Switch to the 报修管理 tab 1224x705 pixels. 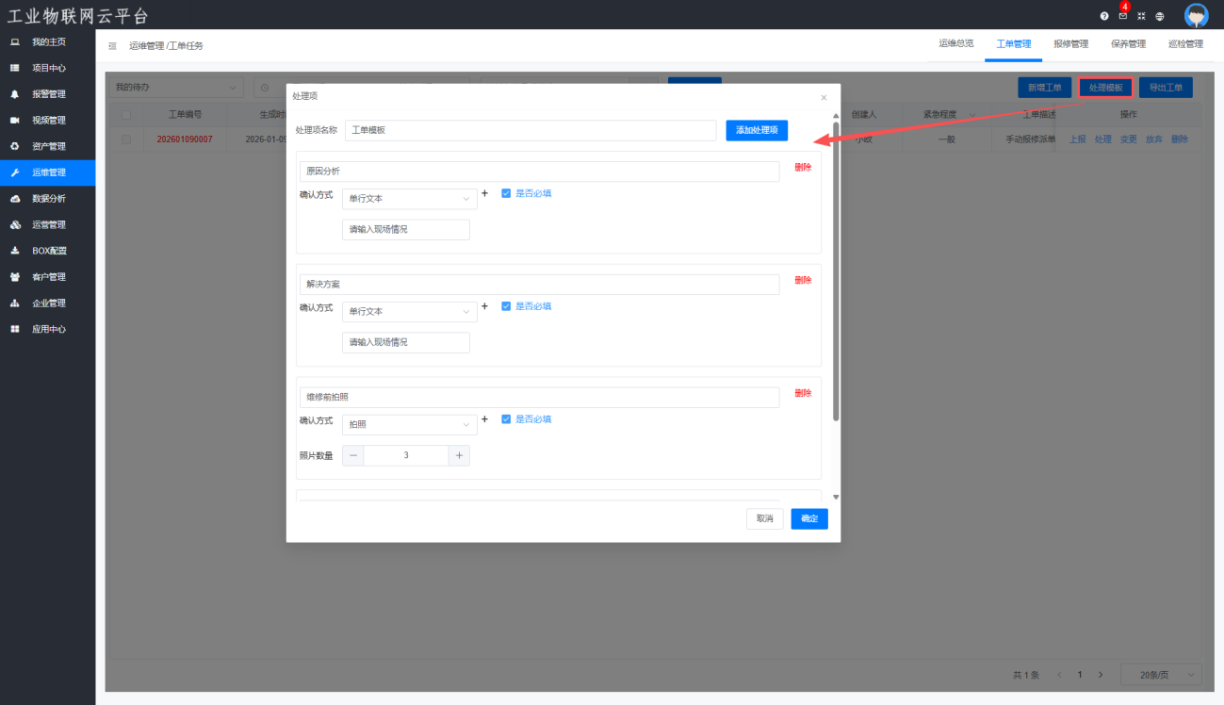(1070, 44)
